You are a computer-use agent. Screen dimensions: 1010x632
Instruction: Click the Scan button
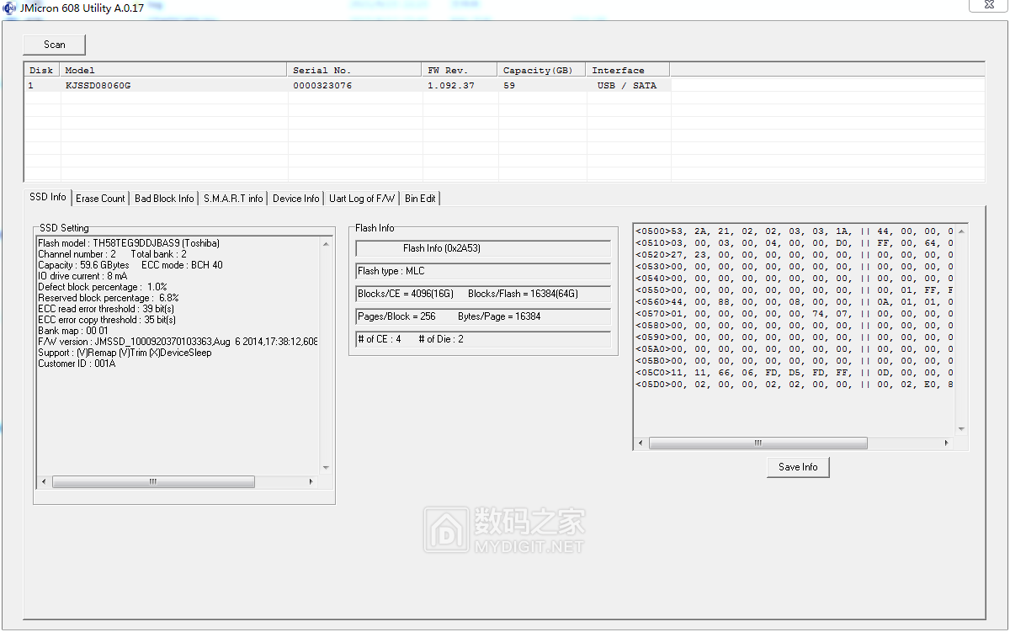[54, 45]
